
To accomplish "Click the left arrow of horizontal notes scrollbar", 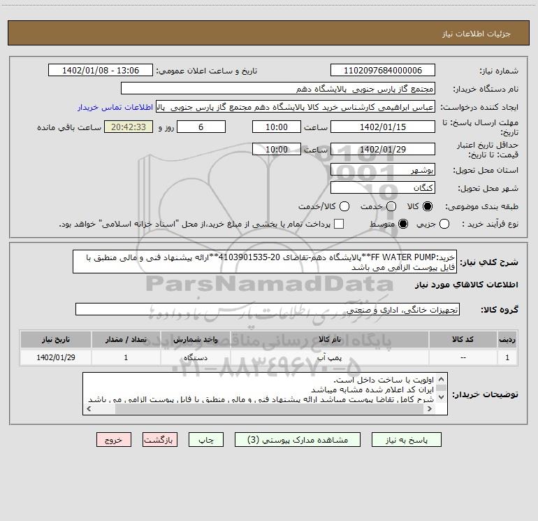I will [89, 408].
